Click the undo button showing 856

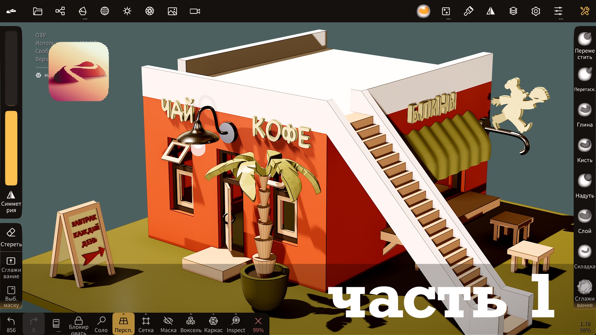(12, 323)
